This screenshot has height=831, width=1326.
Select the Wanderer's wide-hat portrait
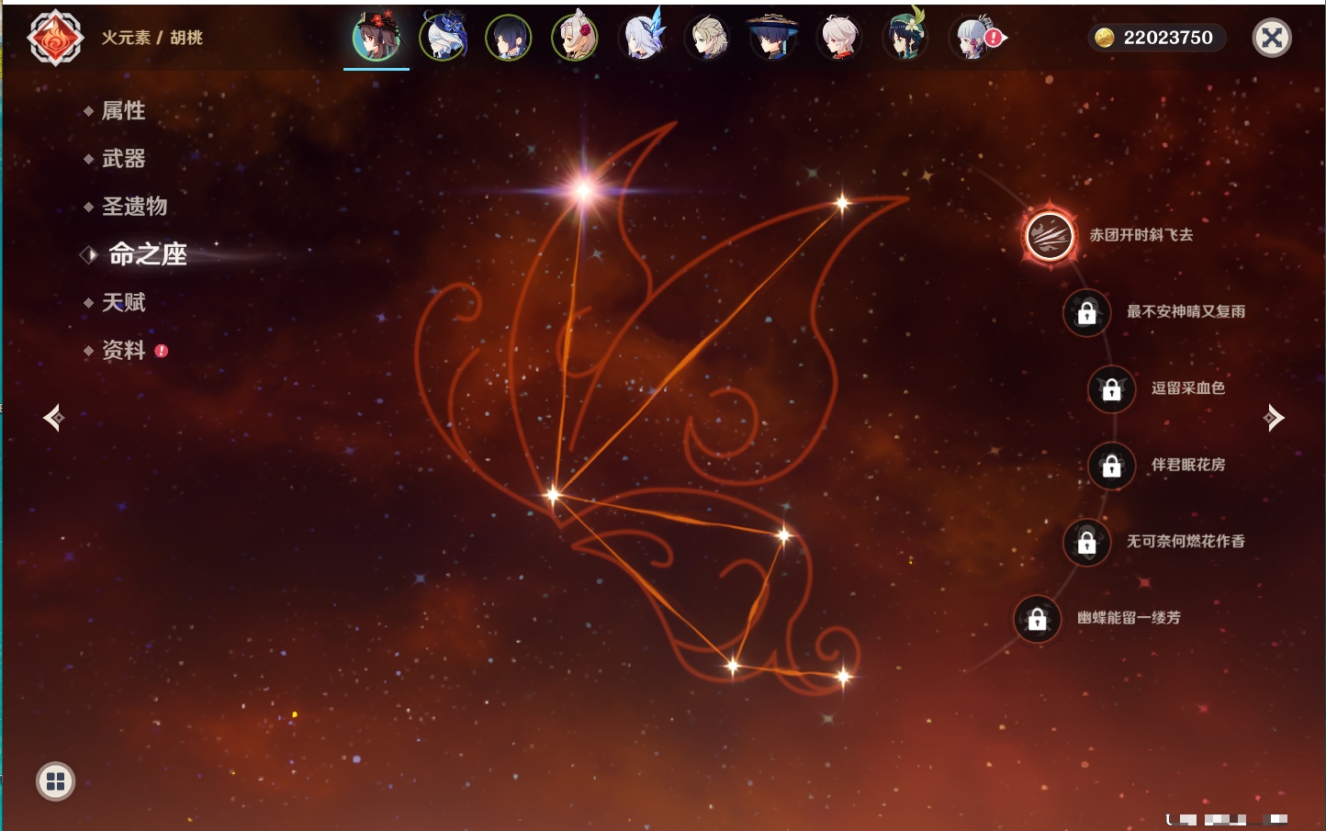click(x=773, y=38)
